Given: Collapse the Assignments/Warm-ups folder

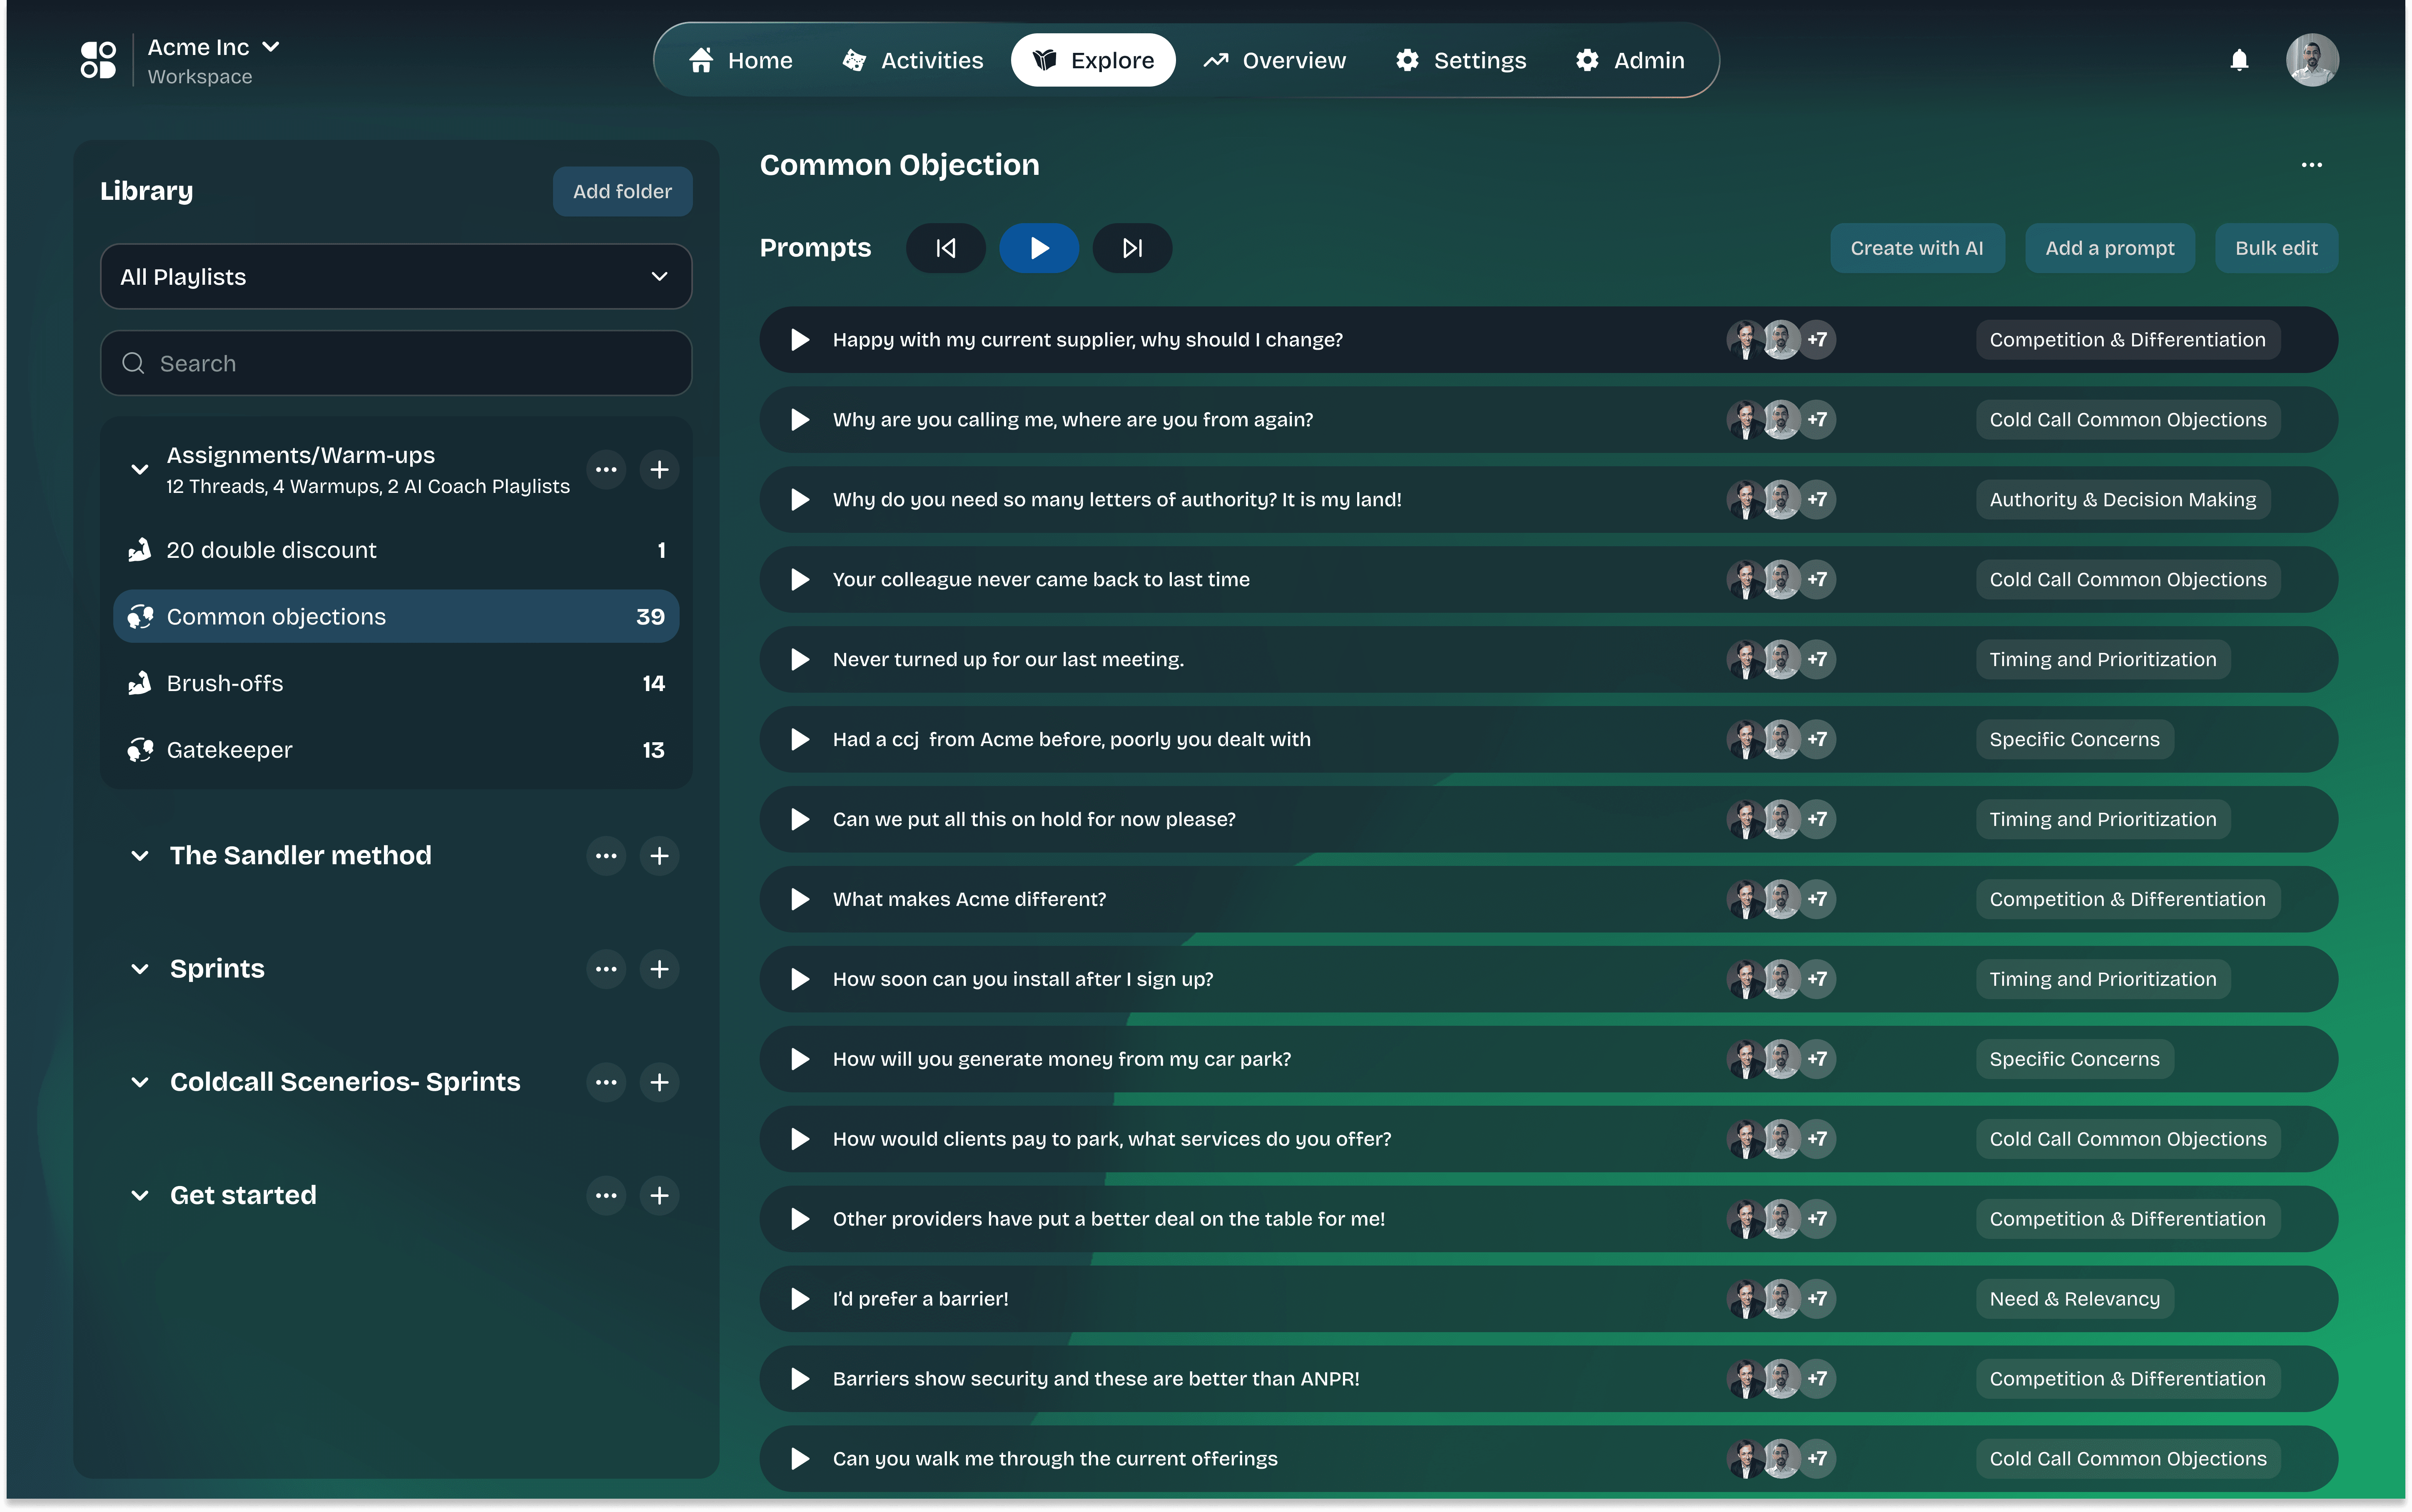Looking at the screenshot, I should [140, 470].
